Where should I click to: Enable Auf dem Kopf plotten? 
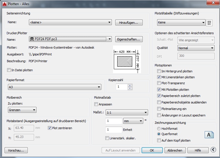tap(159, 140)
